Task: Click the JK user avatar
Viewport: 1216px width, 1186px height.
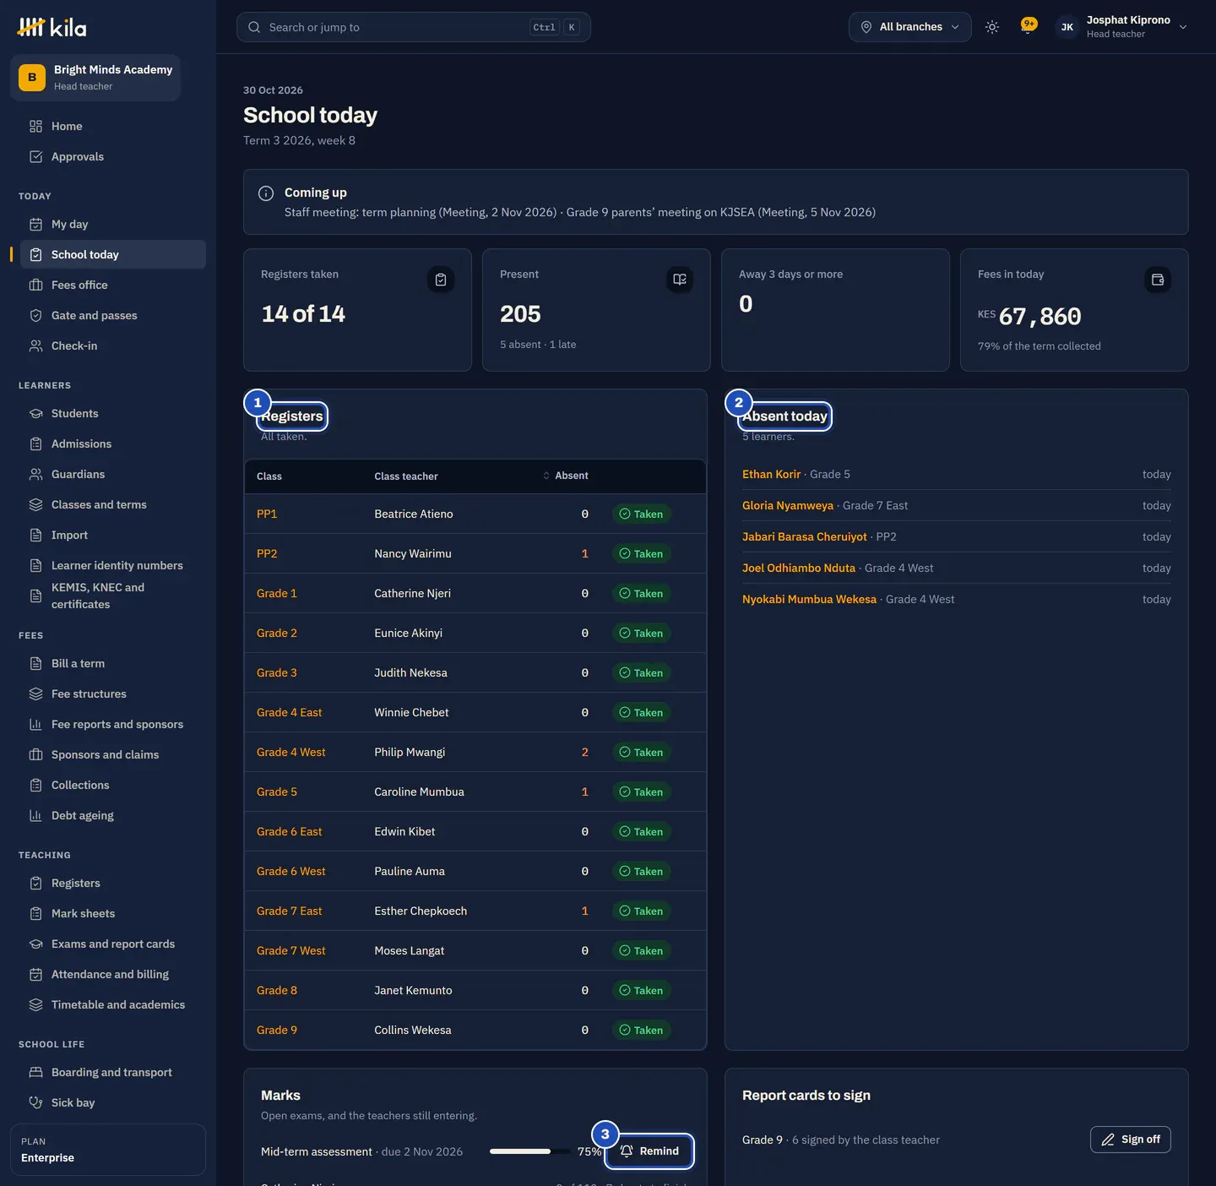Action: coord(1067,27)
